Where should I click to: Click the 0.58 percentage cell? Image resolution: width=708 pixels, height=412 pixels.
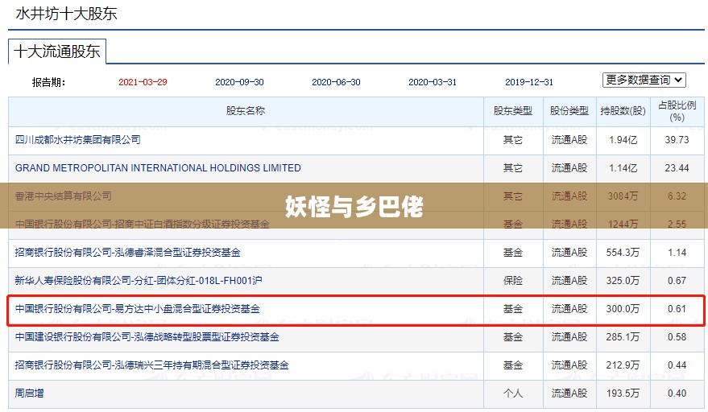pyautogui.click(x=677, y=337)
